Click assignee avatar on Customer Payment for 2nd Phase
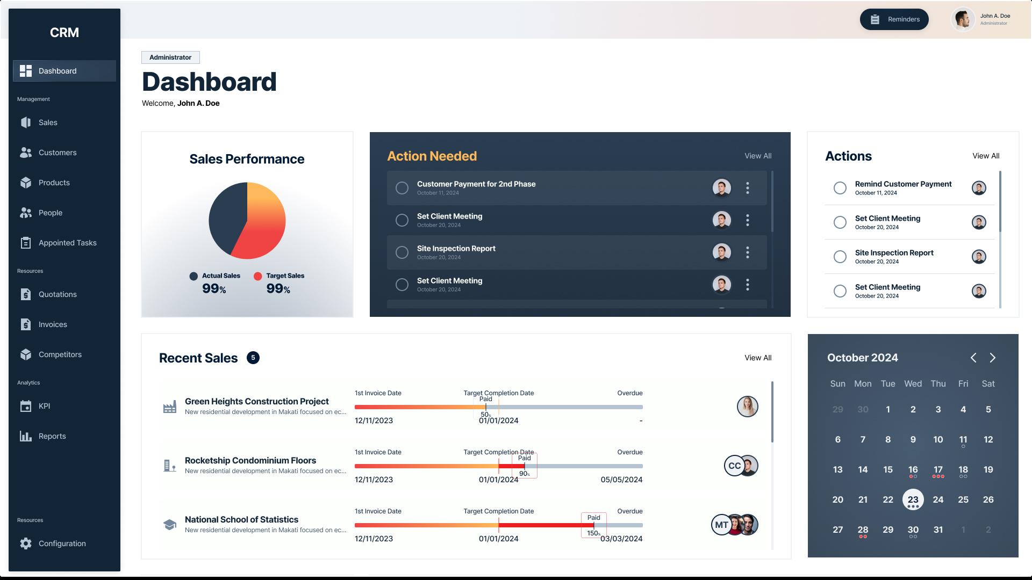This screenshot has height=580, width=1032. point(722,188)
